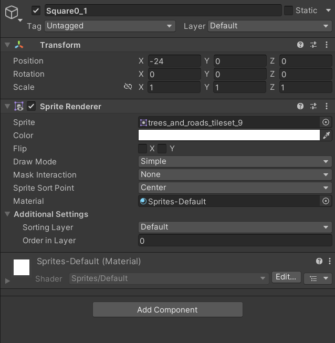The image size is (335, 343).
Task: Enable Flip X checkbox
Action: point(143,149)
